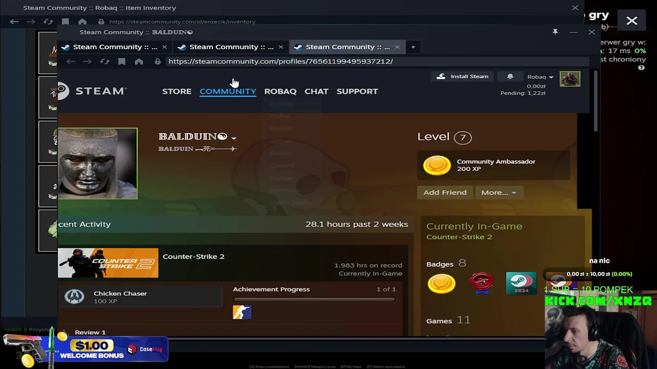
Task: Expand the BALDUIN name history arrow
Action: coord(234,138)
